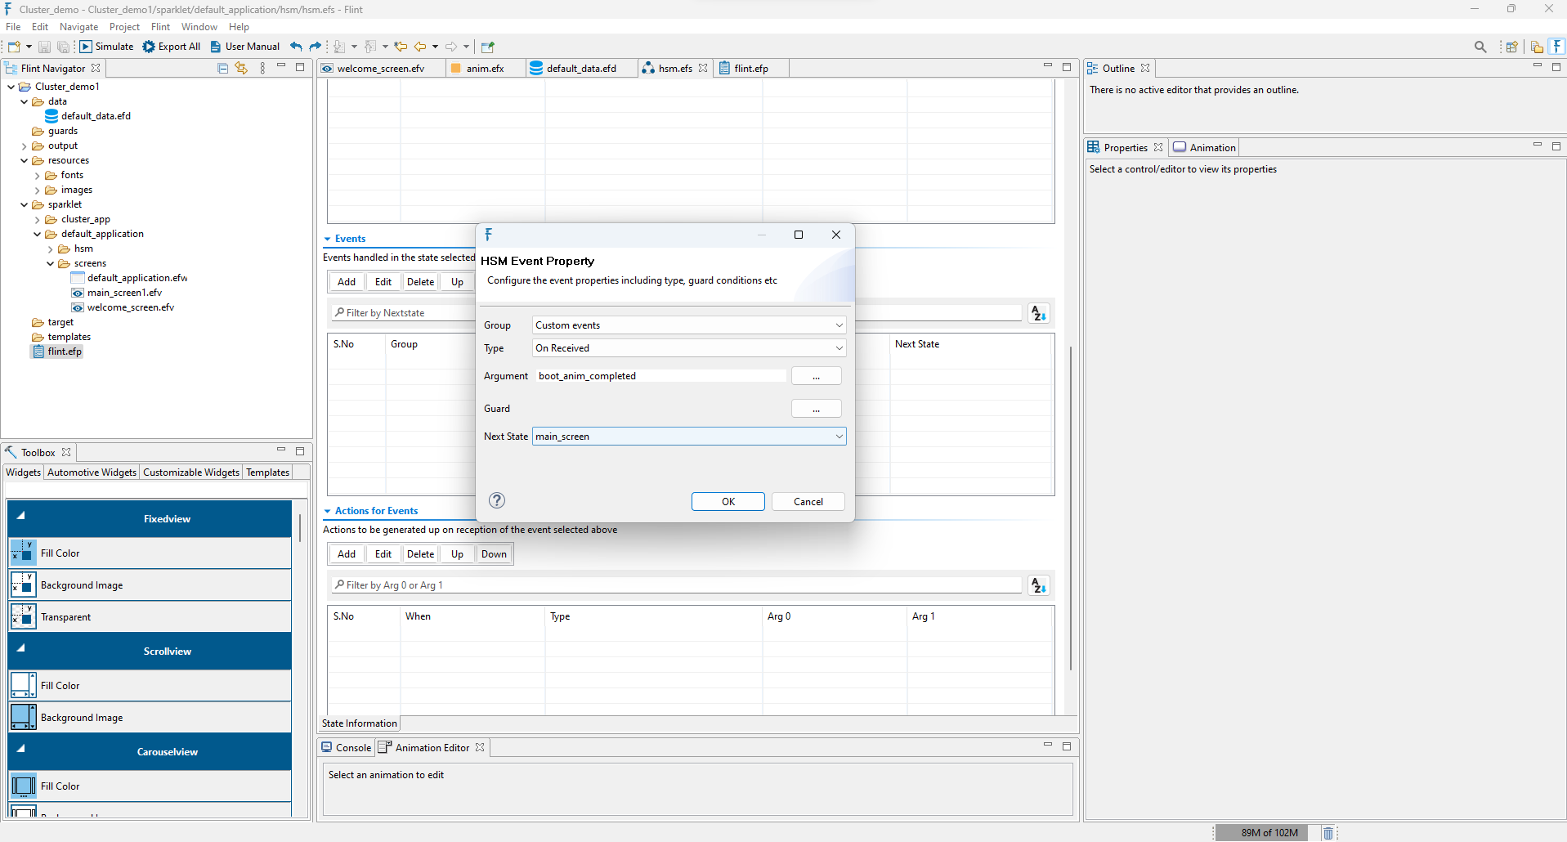Click Add under Actions for Events
Screen dimensions: 1567x842
pyautogui.click(x=347, y=554)
